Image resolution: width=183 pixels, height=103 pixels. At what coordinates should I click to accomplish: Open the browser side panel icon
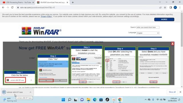point(171,7)
